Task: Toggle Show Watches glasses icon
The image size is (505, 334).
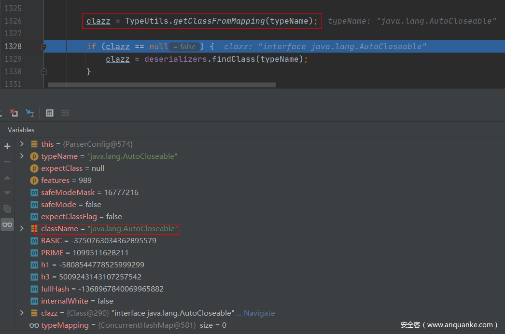Action: tap(7, 224)
